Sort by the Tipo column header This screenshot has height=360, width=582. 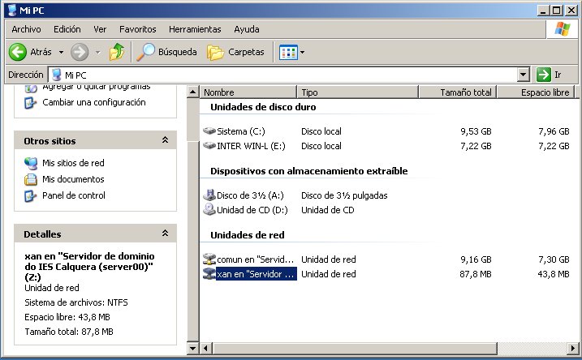tap(357, 92)
